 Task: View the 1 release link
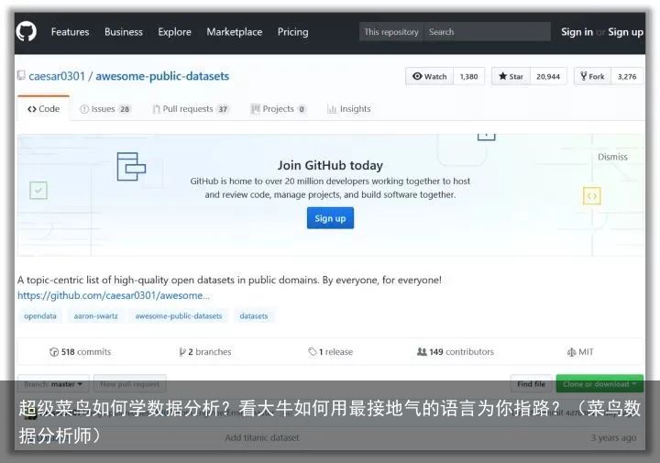coord(330,352)
